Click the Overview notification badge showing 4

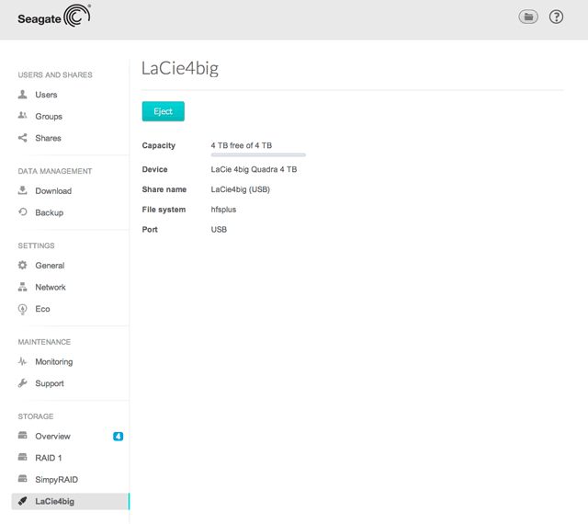118,437
